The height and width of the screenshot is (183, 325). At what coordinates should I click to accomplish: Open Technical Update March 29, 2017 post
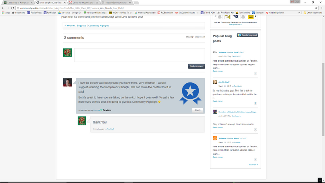click(233, 138)
